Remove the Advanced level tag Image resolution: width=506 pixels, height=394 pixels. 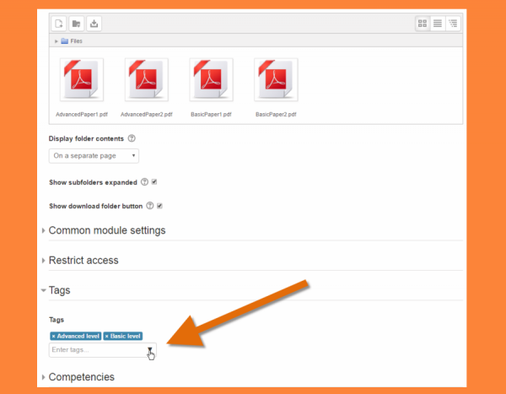(54, 336)
